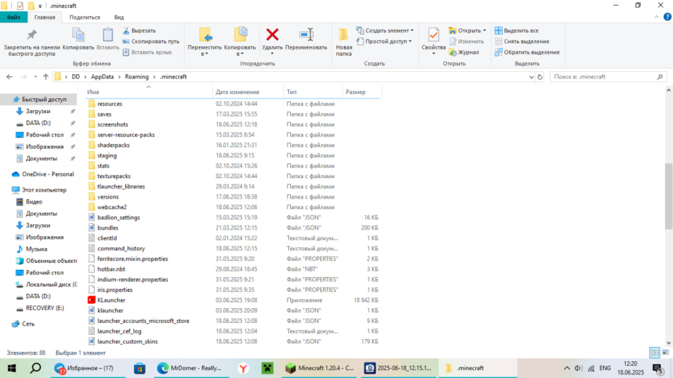Screen dimensions: 673x378
Task: Open address bar history dropdown
Action: (532, 77)
